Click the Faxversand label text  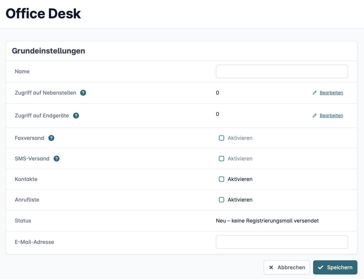tap(30, 138)
